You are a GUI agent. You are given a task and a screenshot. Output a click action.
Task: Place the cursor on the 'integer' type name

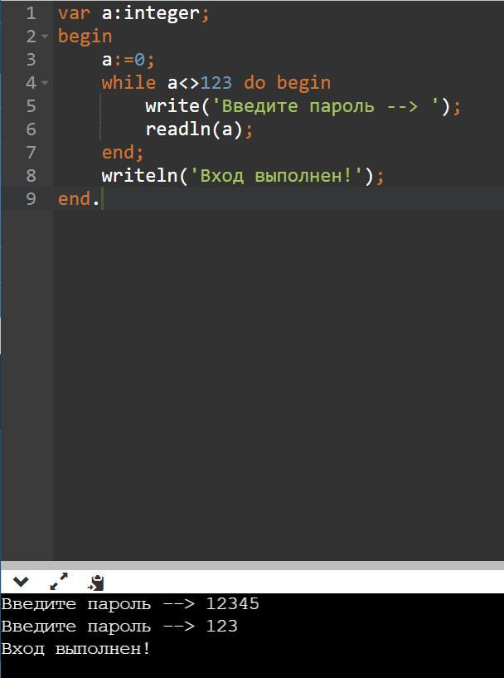tap(162, 13)
